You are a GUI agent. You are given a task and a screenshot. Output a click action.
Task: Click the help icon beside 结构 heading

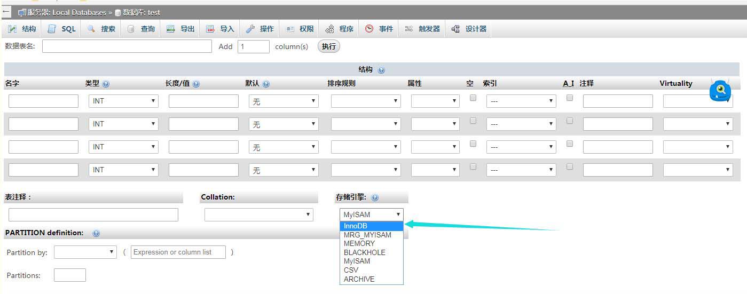pos(381,70)
